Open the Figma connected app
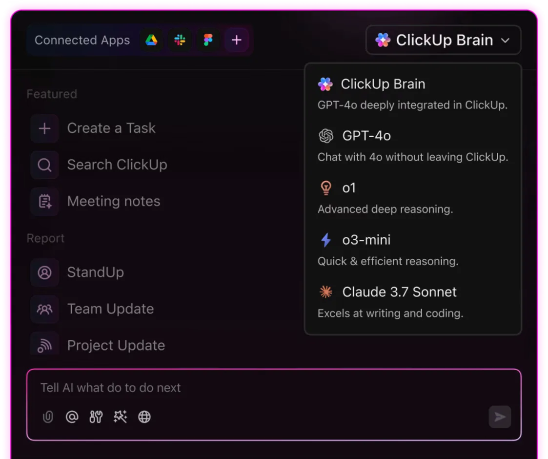 click(208, 40)
